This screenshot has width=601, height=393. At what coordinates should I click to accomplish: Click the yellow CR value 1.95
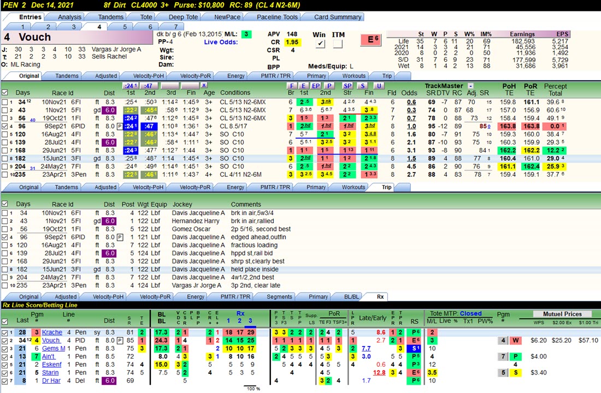pyautogui.click(x=292, y=42)
